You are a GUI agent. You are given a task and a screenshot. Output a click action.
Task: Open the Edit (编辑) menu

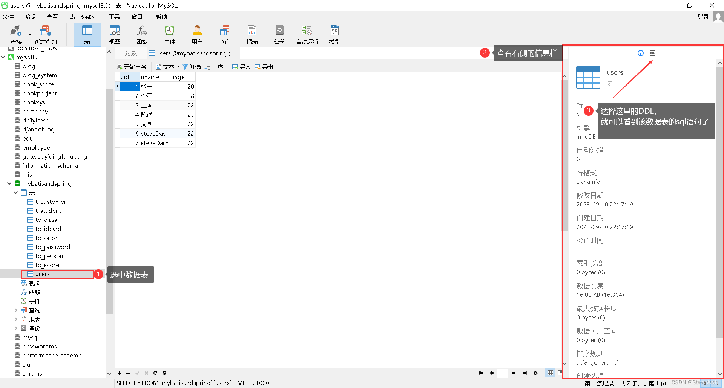coord(30,17)
